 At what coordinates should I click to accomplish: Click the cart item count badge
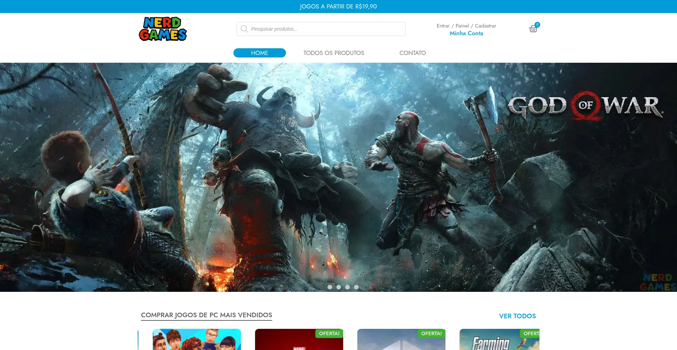click(x=537, y=25)
